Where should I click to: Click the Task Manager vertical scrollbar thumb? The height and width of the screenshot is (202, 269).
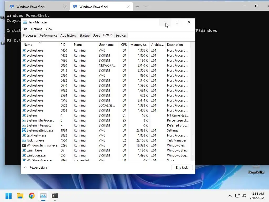[193, 144]
